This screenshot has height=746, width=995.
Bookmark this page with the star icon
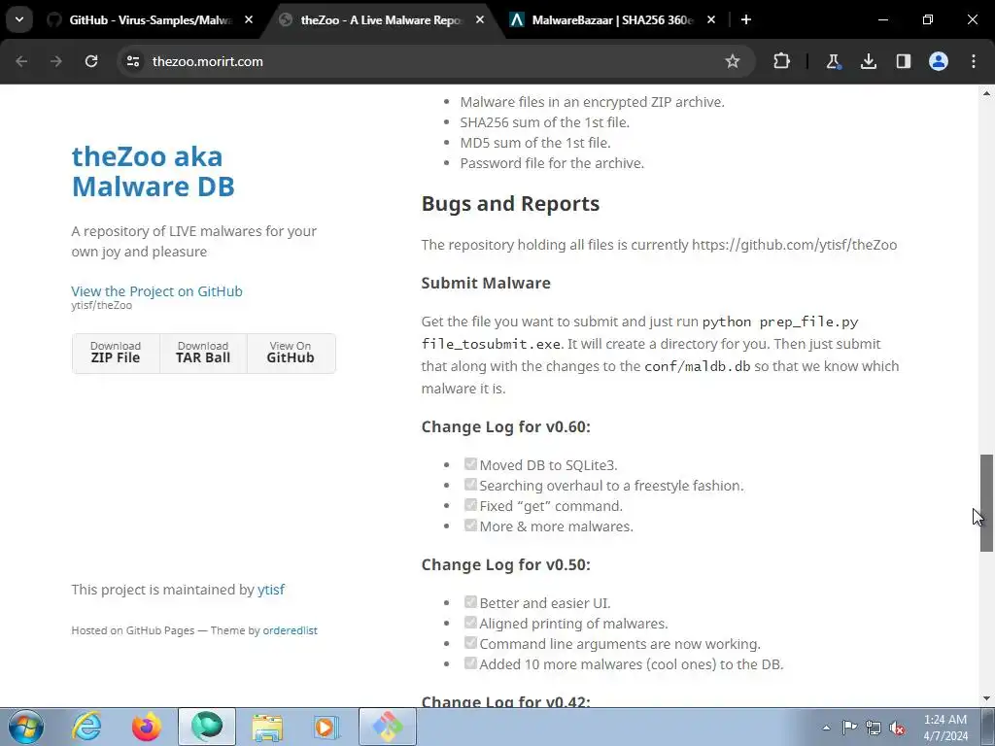click(x=733, y=61)
